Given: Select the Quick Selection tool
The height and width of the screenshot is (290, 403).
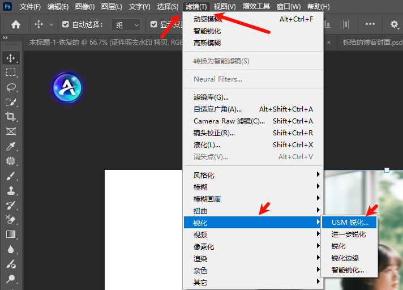Looking at the screenshot, I should click(x=11, y=102).
